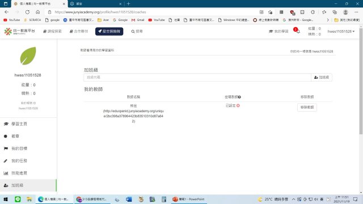Click the taskbar clock showing 11:51
363x204 pixels.
pos(341,199)
